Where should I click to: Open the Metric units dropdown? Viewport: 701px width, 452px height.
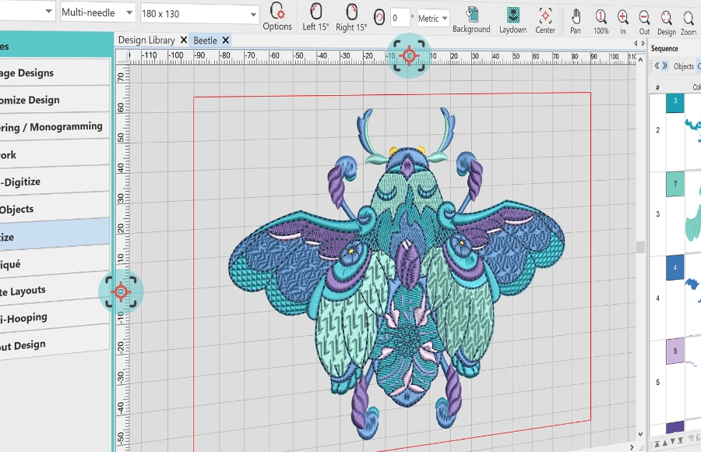click(x=433, y=18)
